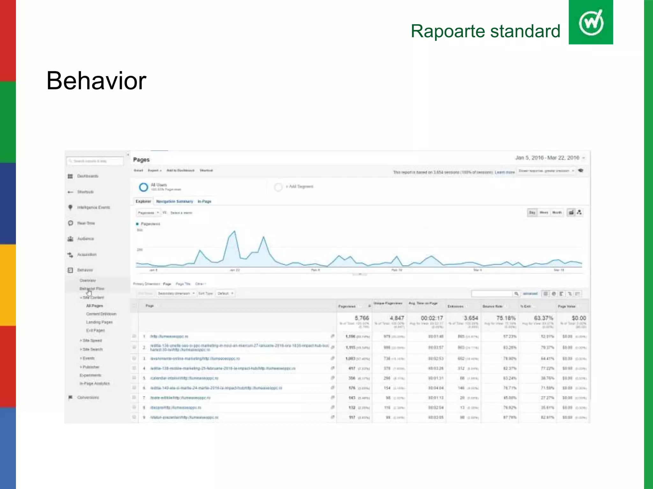Select the data table view icon
This screenshot has width=653, height=489.
click(546, 294)
